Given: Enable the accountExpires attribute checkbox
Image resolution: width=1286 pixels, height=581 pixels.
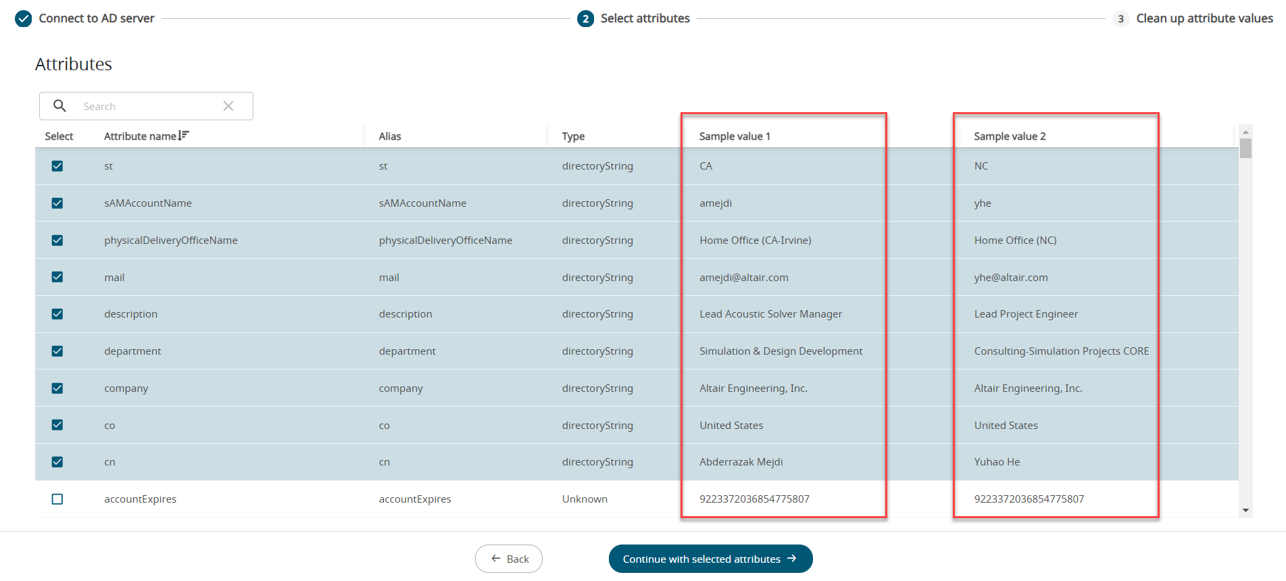Looking at the screenshot, I should point(57,499).
